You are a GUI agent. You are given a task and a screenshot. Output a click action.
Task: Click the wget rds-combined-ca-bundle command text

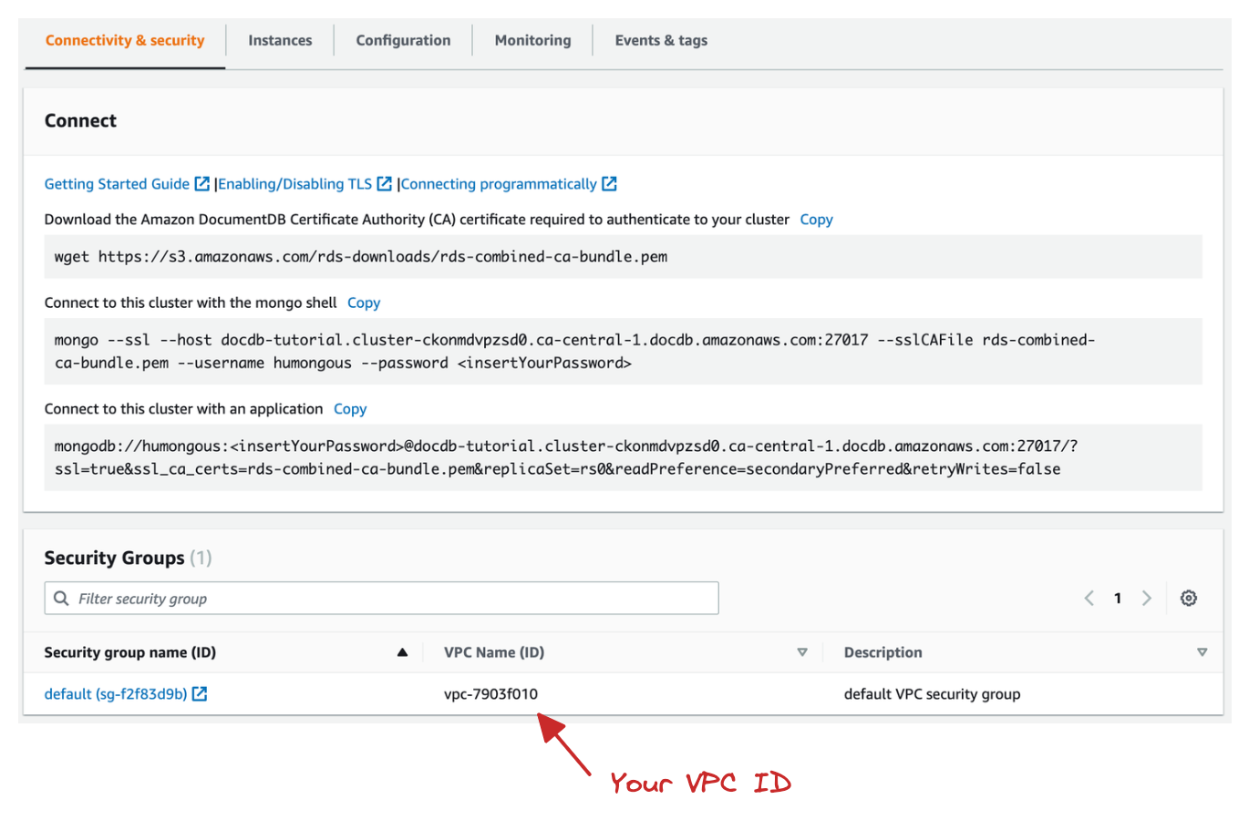pos(361,257)
